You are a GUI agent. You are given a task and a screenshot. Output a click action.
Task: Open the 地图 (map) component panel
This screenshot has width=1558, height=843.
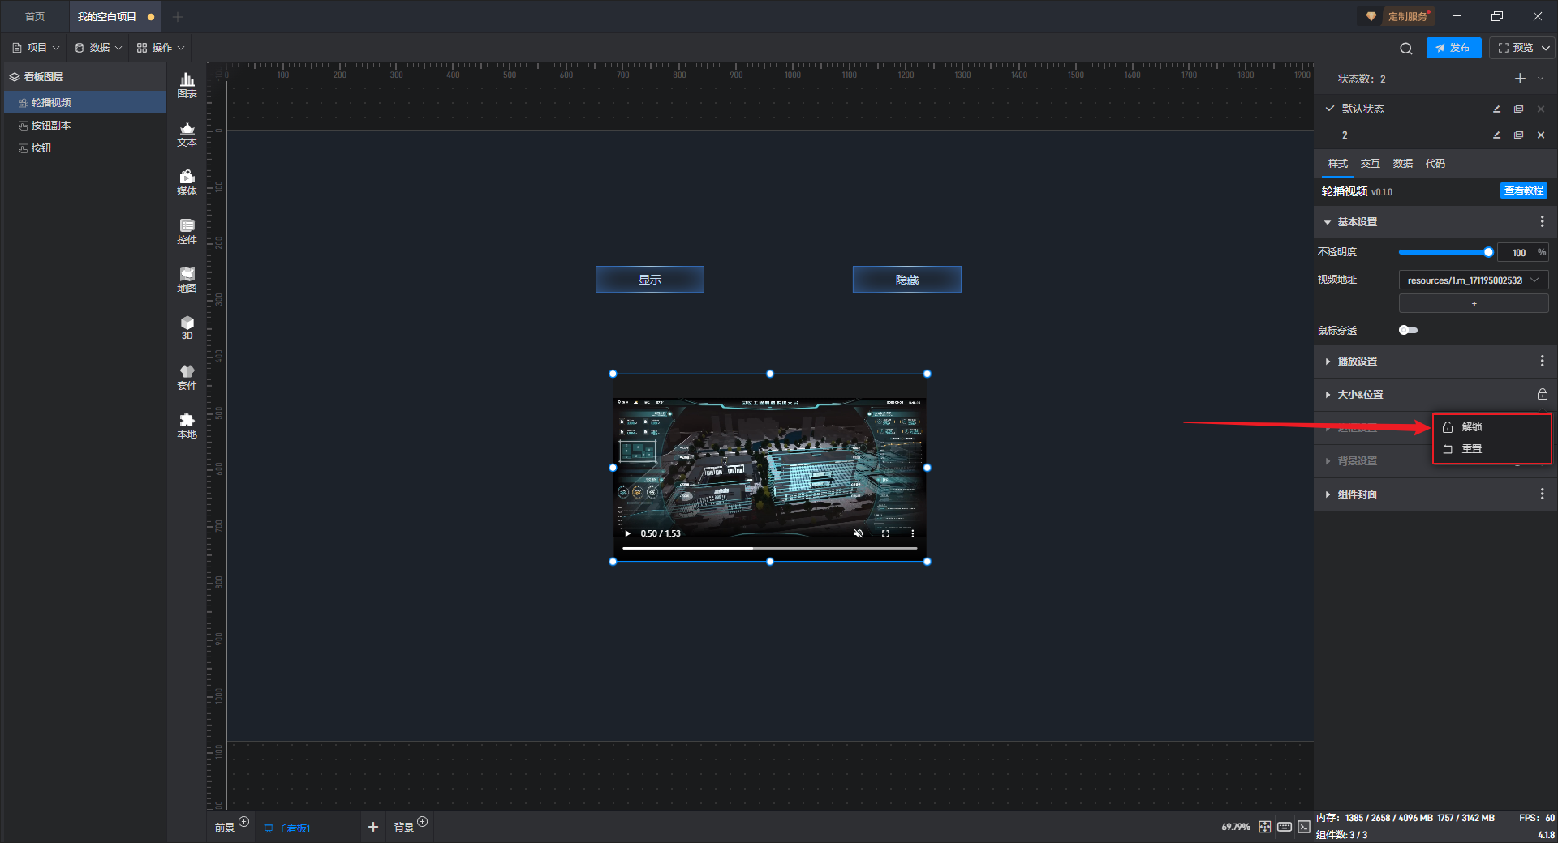[x=187, y=280]
